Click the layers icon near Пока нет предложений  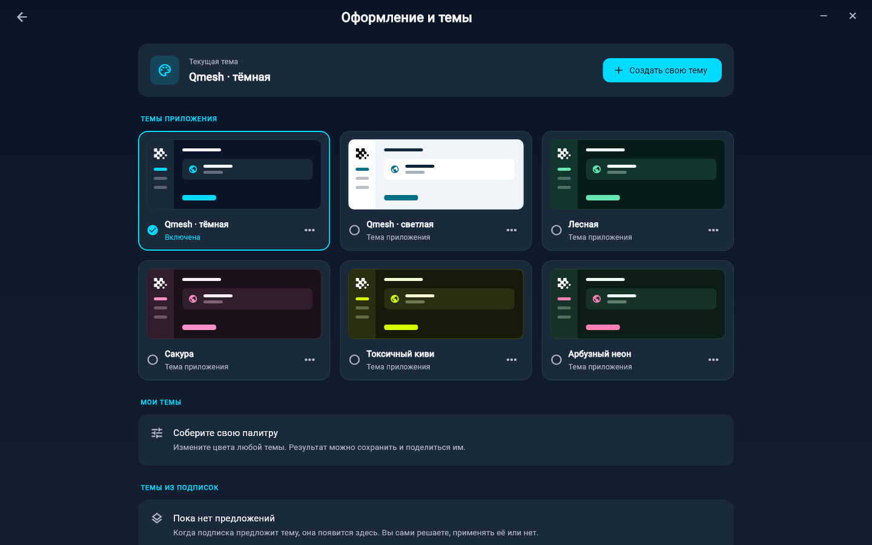pos(157,518)
